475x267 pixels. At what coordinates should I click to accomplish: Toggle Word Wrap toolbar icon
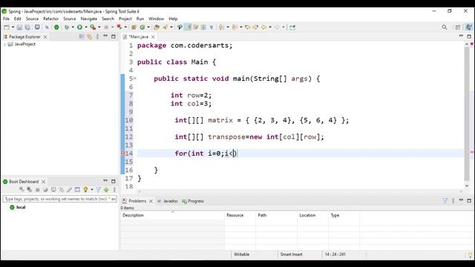coord(196,27)
